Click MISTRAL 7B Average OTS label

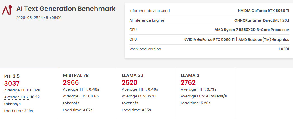point(76,96)
